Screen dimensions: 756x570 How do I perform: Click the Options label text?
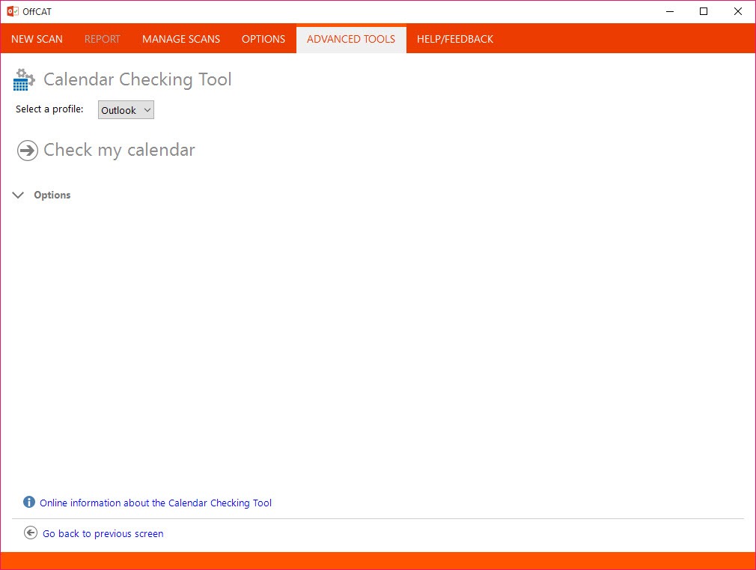[x=52, y=195]
